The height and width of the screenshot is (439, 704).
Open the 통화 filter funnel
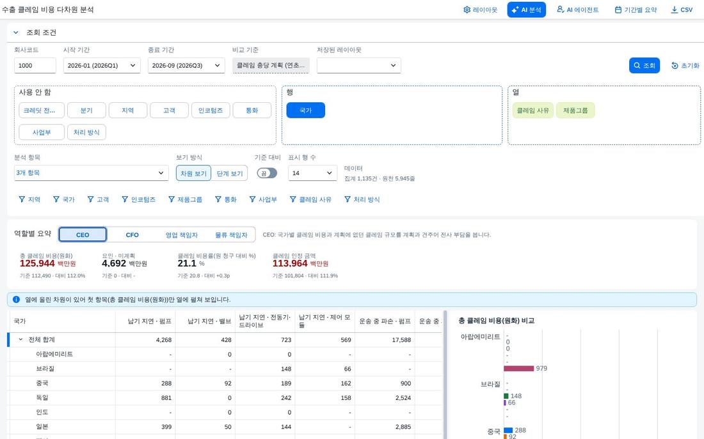coord(225,199)
